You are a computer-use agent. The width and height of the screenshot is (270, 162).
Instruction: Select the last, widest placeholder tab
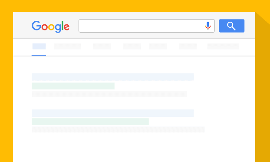click(x=223, y=46)
